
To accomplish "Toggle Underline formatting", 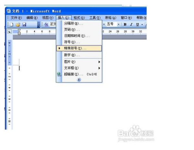I will pyautogui.click(x=137, y=24).
